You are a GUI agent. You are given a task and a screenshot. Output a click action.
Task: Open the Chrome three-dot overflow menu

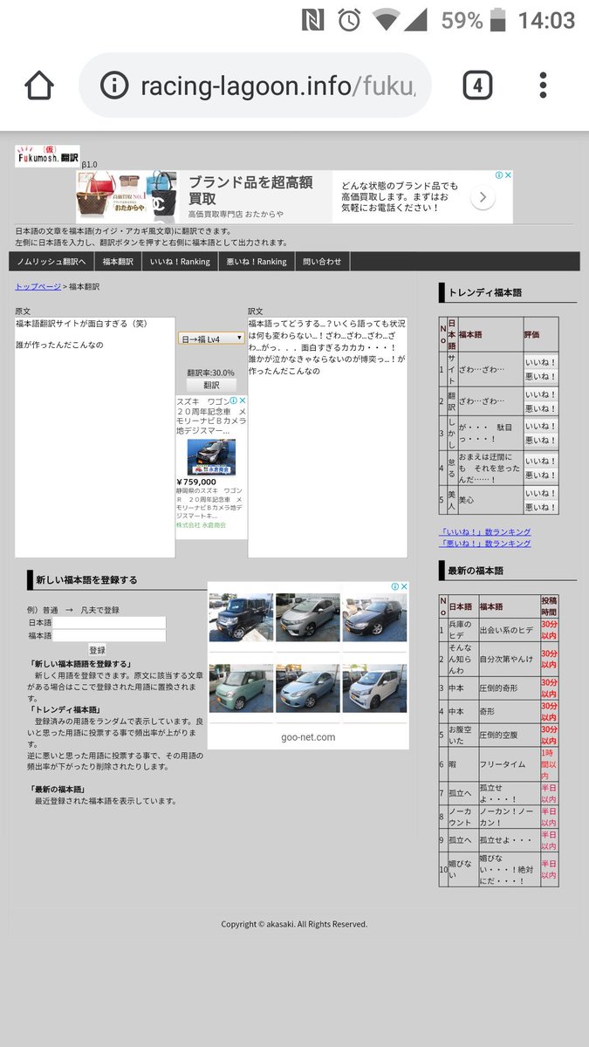pos(543,85)
